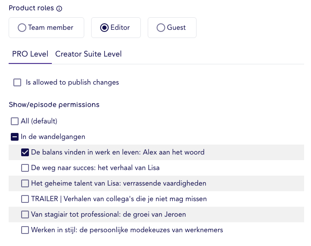Toggle In de wandelgangen show checkbox
Screen dimensions: 311x246
click(x=15, y=137)
